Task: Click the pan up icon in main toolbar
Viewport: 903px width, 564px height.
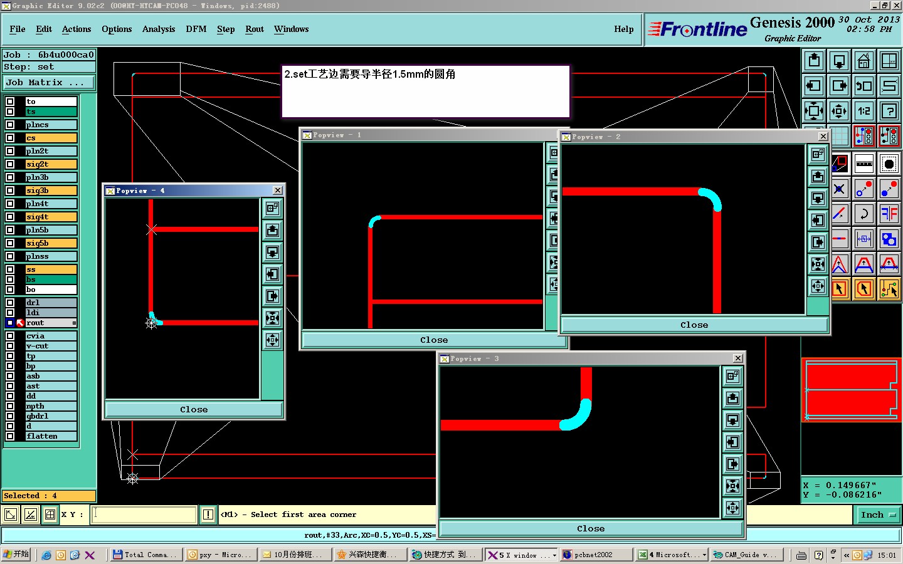Action: point(814,61)
